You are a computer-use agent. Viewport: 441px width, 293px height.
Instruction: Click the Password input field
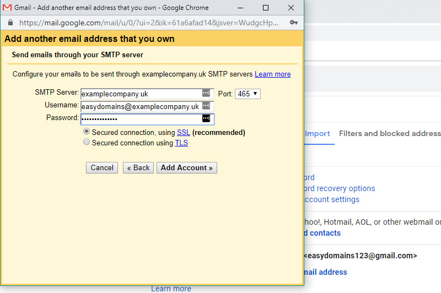[147, 119]
